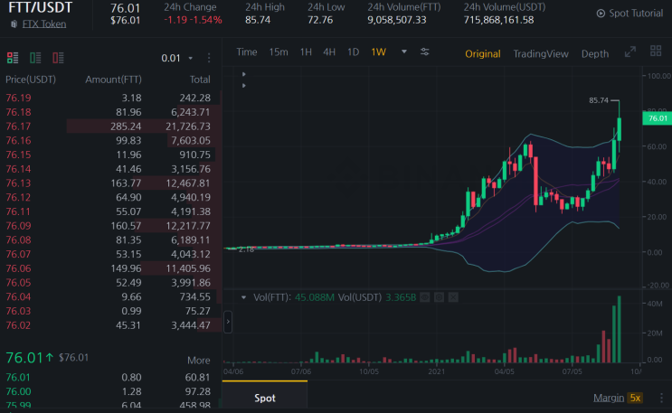Select ask price 76.15 in order book
The width and height of the screenshot is (672, 413).
(x=18, y=155)
